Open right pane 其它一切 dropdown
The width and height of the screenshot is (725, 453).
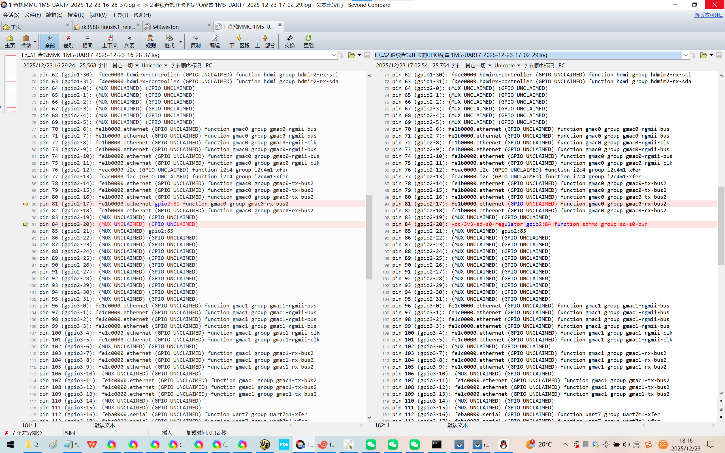click(478, 66)
